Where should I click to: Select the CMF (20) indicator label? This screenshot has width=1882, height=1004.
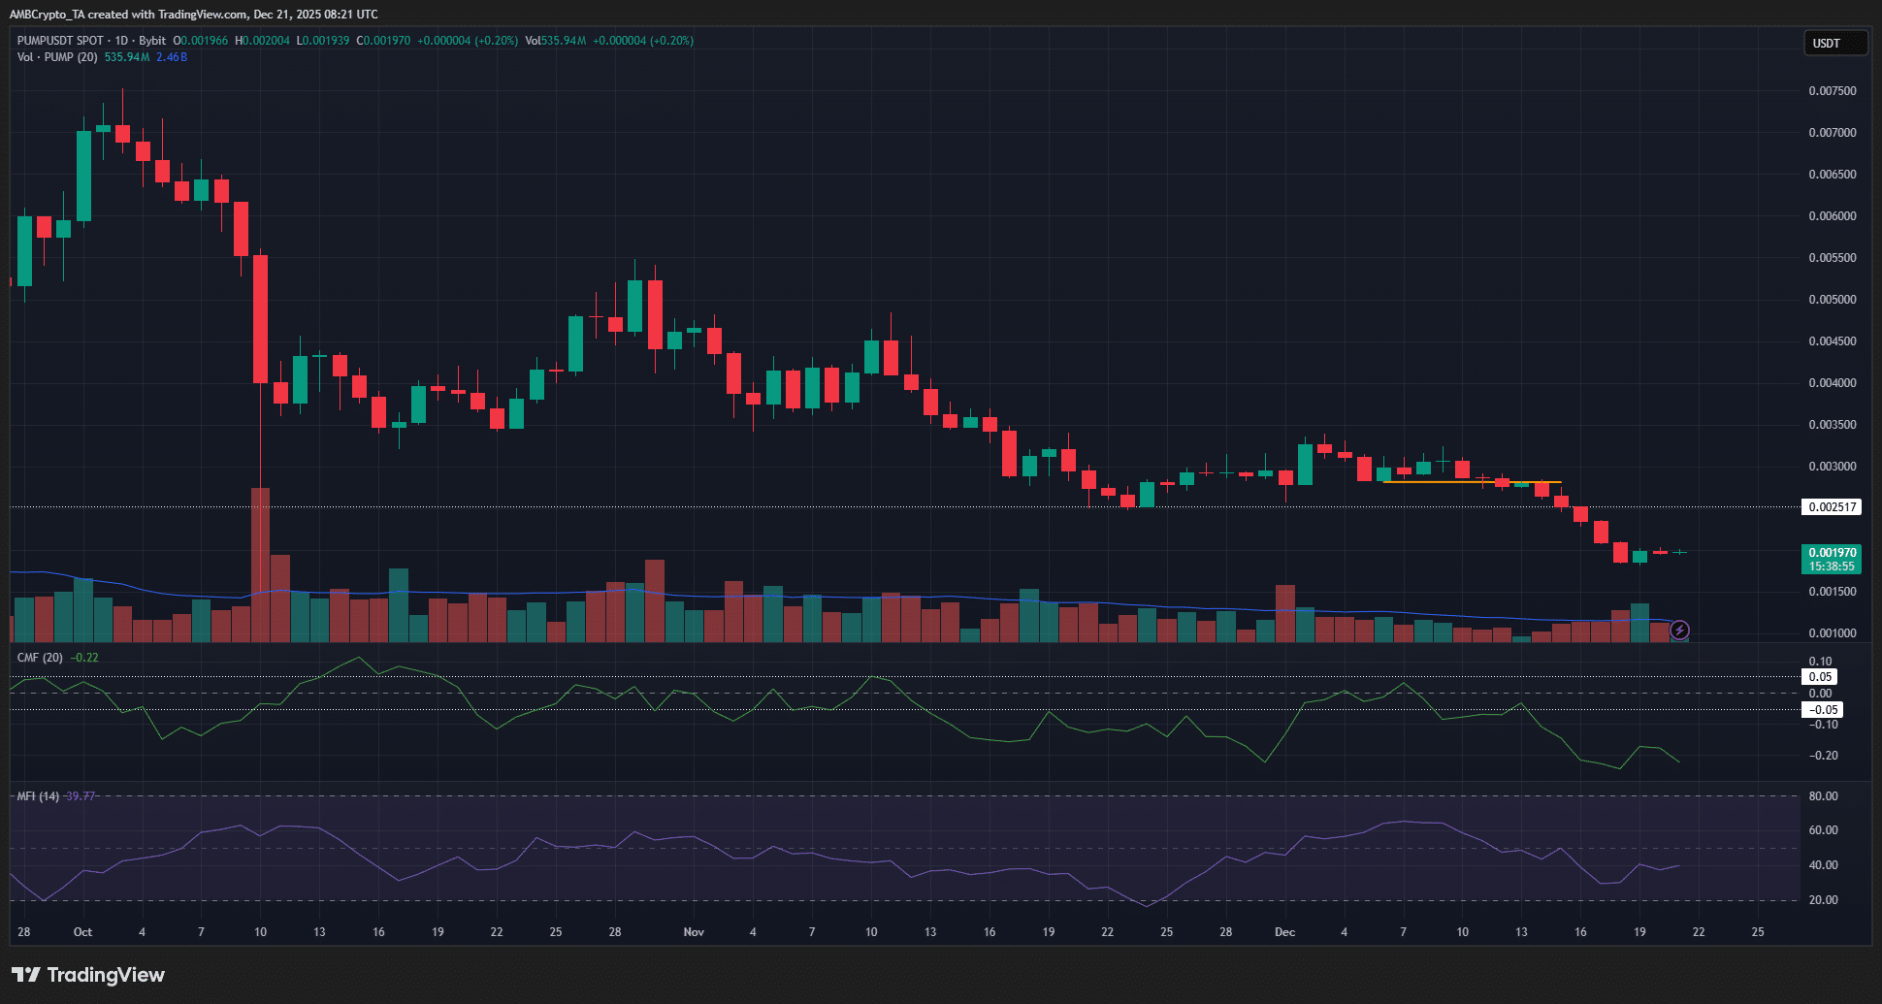[x=40, y=658]
